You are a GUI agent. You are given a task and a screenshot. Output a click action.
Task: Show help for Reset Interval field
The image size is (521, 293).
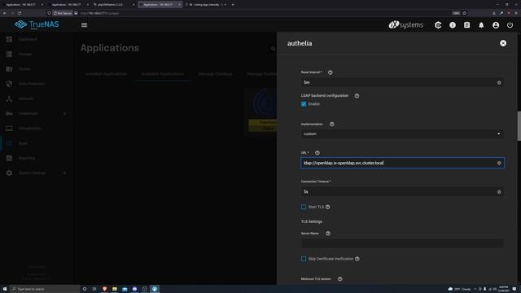331,72
